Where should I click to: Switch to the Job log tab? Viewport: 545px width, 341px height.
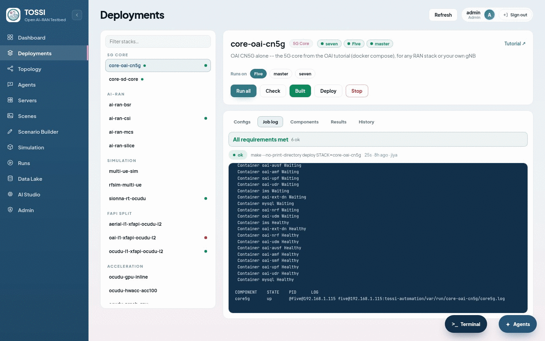tap(270, 122)
